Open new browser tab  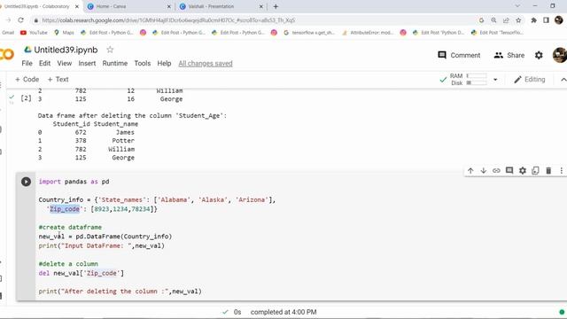[x=276, y=6]
